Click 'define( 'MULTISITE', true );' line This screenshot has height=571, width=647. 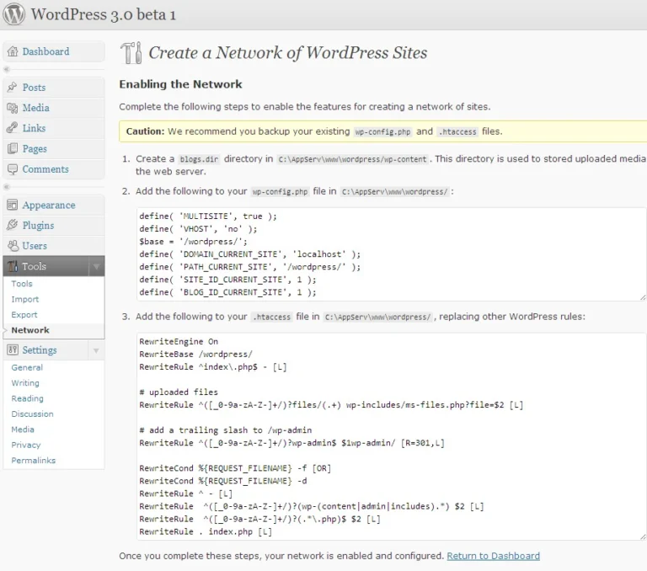[x=208, y=216]
